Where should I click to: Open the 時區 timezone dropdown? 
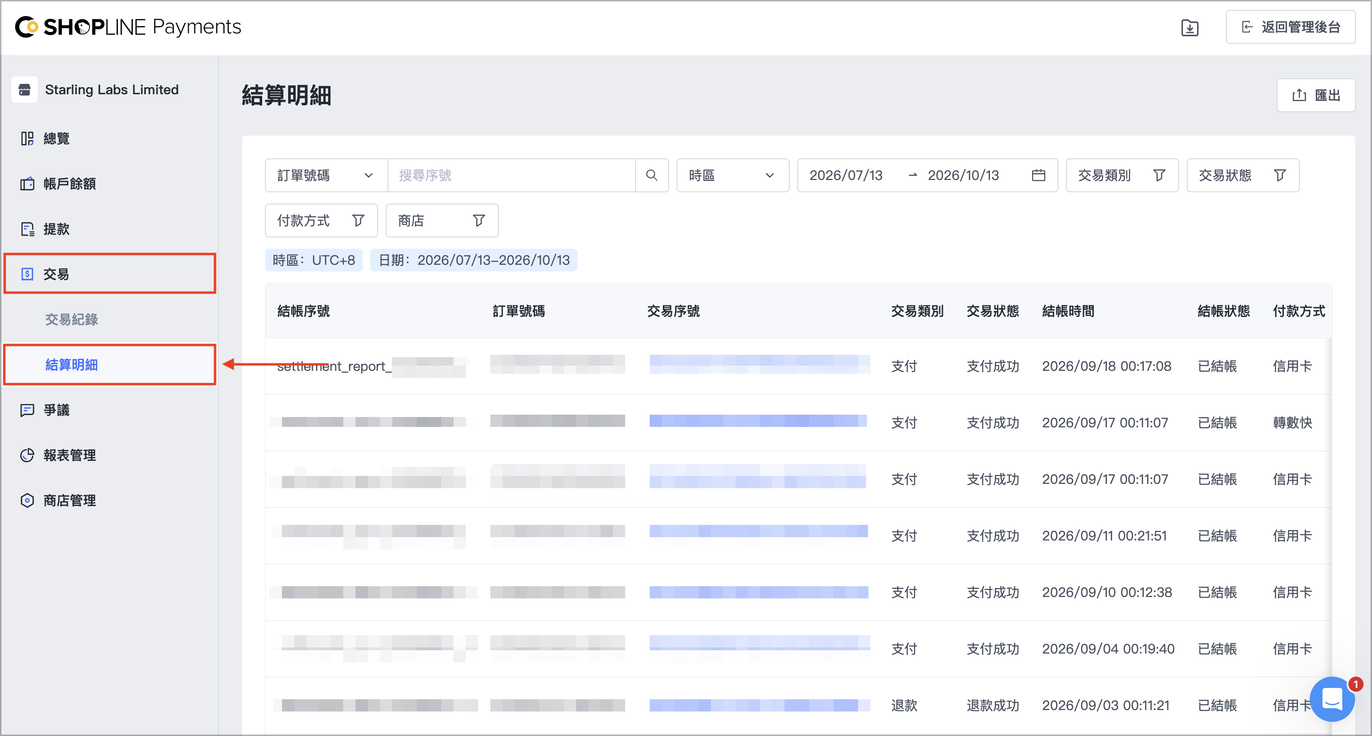pos(732,175)
